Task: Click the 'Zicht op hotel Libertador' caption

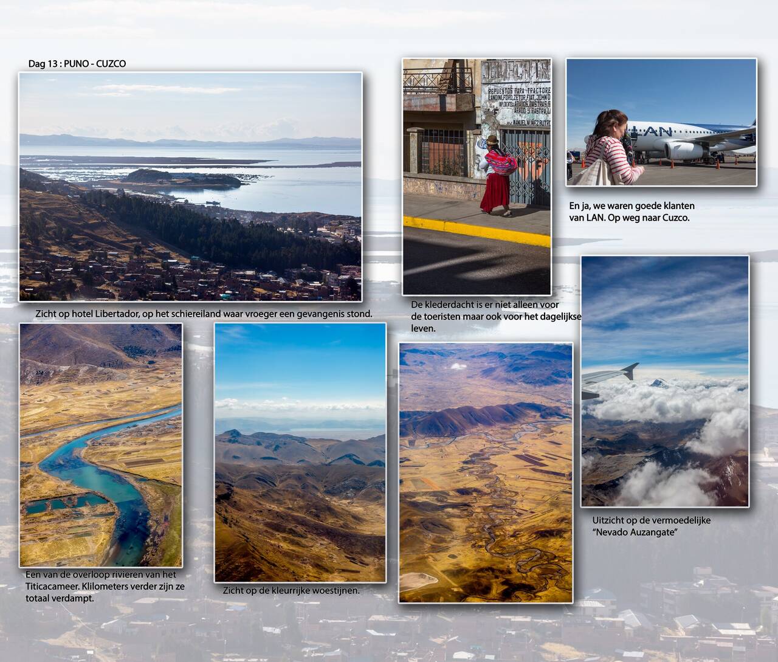Action: tap(204, 314)
